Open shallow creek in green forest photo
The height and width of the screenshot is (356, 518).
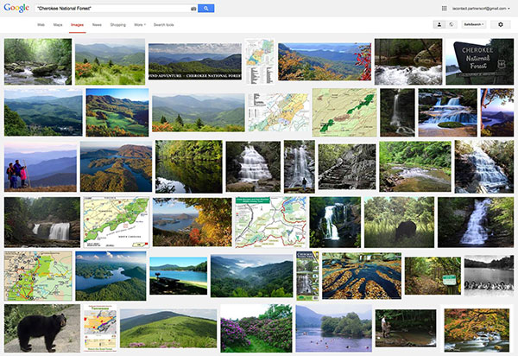point(415,167)
